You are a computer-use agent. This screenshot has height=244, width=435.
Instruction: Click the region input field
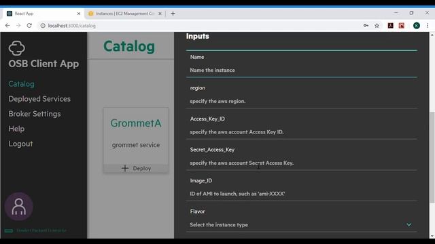tap(301, 101)
